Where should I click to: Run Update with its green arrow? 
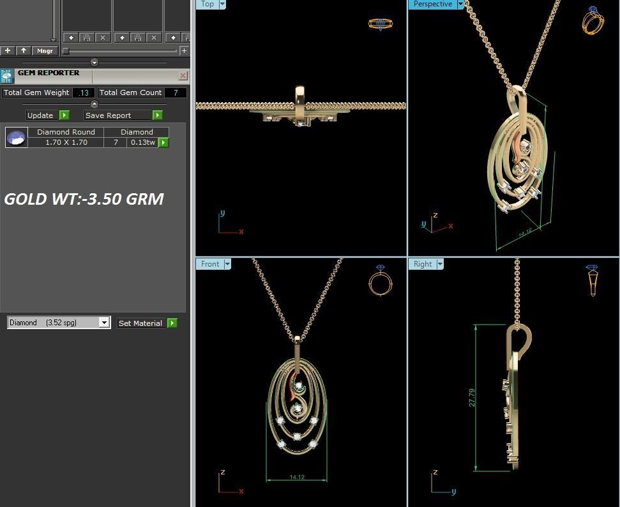[64, 115]
